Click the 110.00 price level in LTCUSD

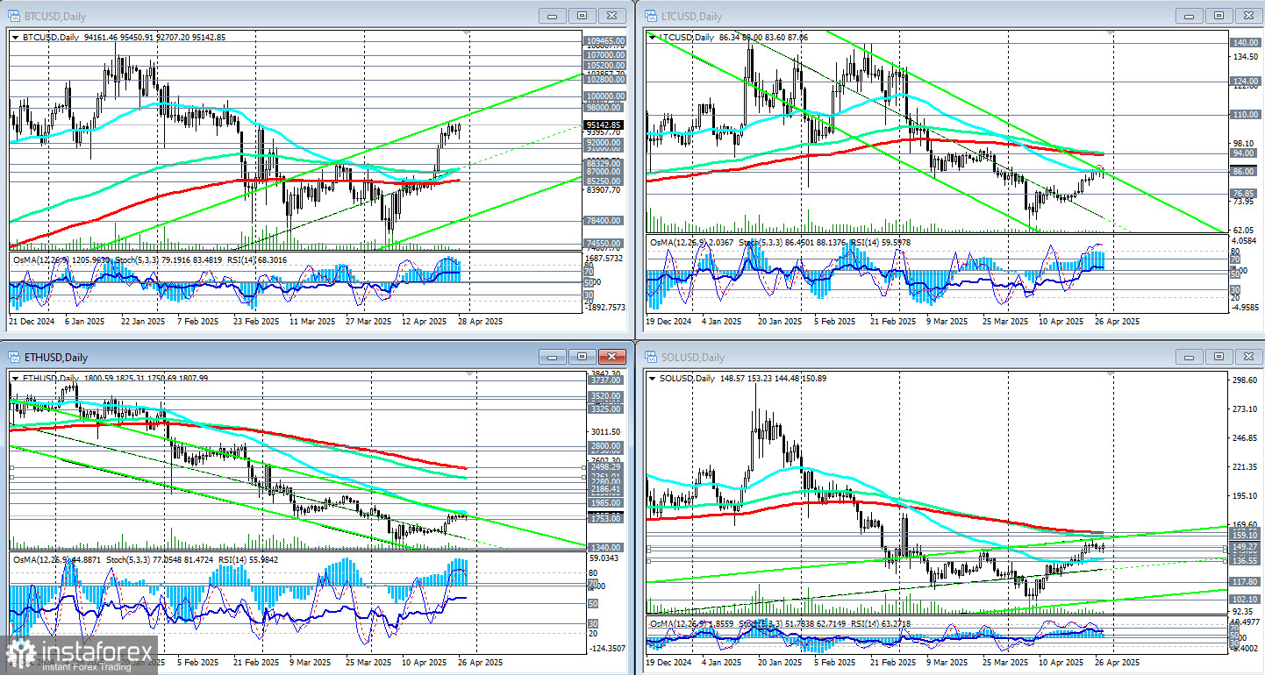1245,115
